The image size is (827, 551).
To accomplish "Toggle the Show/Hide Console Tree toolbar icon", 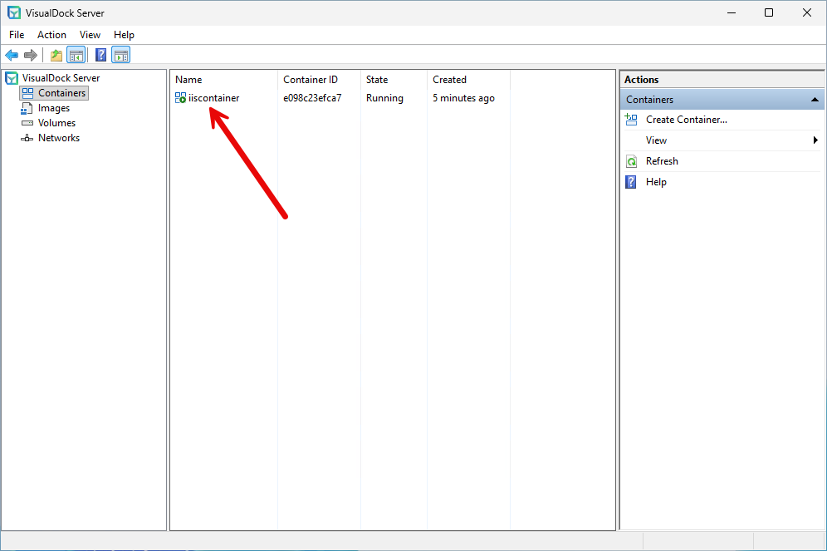I will click(x=76, y=55).
